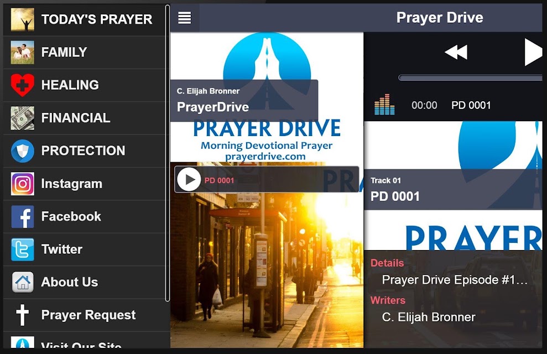Click the Writers heading
Screen dimensions: 547x354
click(388, 300)
